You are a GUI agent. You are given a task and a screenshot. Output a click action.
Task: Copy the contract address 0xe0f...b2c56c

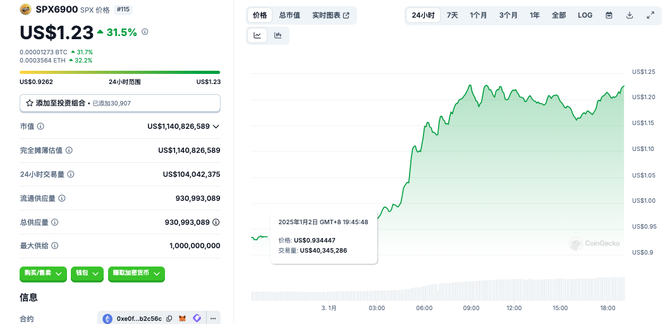169,318
